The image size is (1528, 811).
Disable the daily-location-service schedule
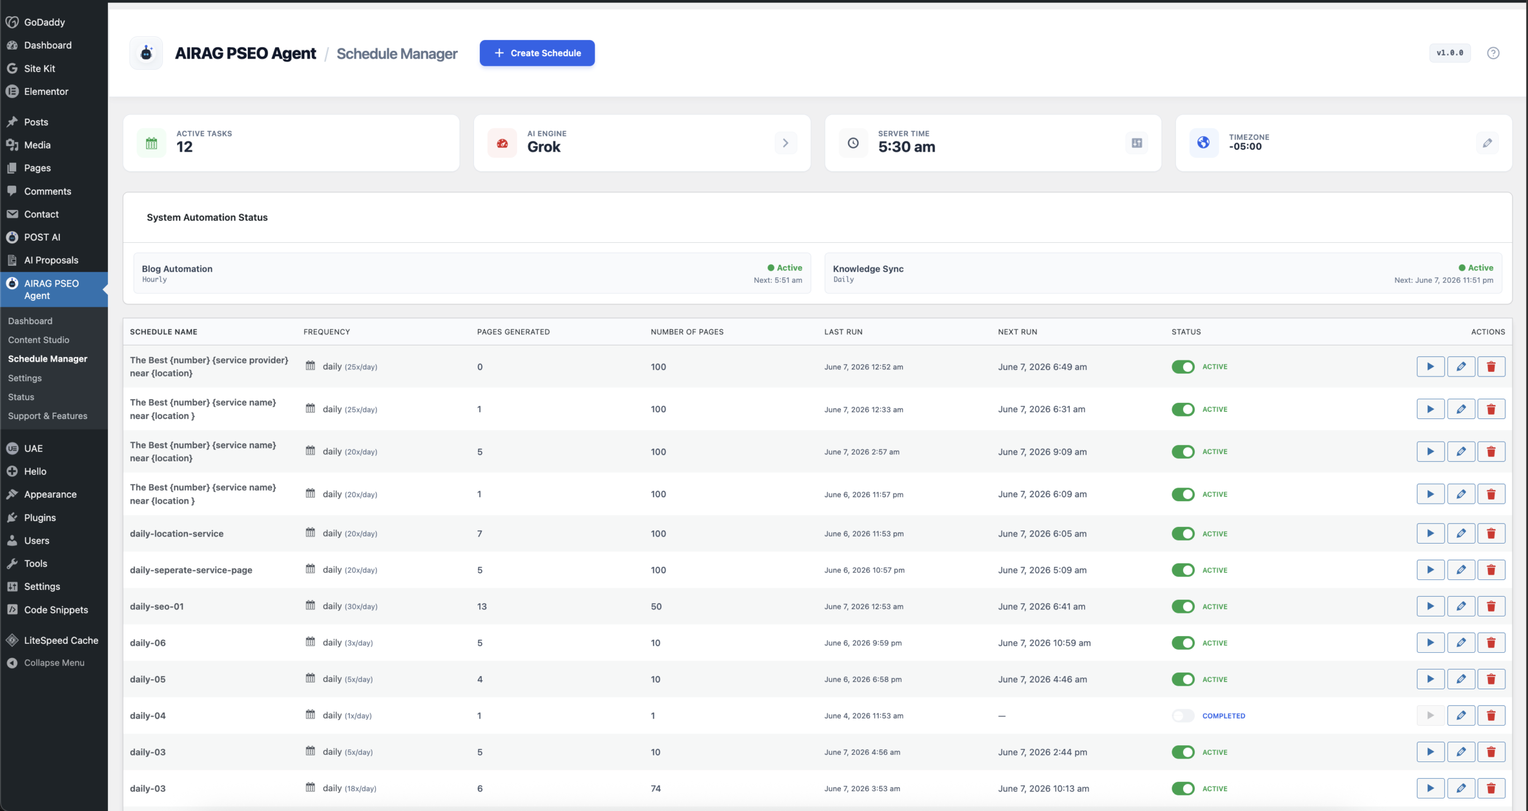1182,534
